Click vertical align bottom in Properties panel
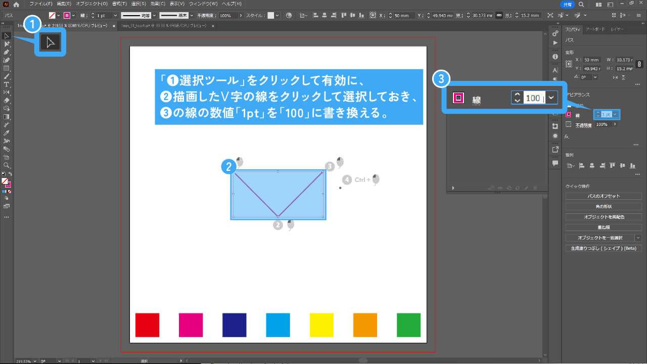Viewport: 647px width, 364px height. pyautogui.click(x=632, y=165)
